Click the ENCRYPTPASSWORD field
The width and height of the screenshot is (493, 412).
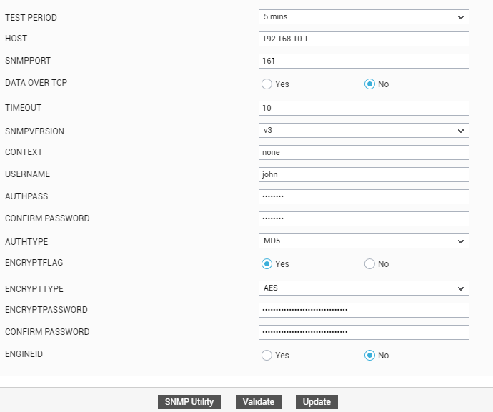[364, 310]
